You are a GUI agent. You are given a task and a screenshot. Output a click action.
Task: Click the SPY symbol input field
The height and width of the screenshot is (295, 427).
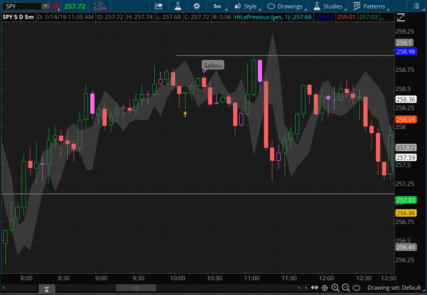click(x=23, y=6)
